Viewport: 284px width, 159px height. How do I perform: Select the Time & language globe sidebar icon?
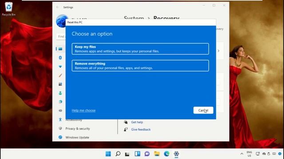(60, 102)
